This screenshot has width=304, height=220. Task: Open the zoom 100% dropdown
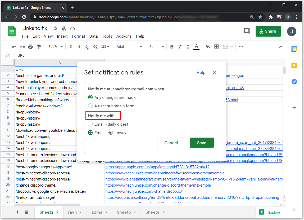click(56, 47)
